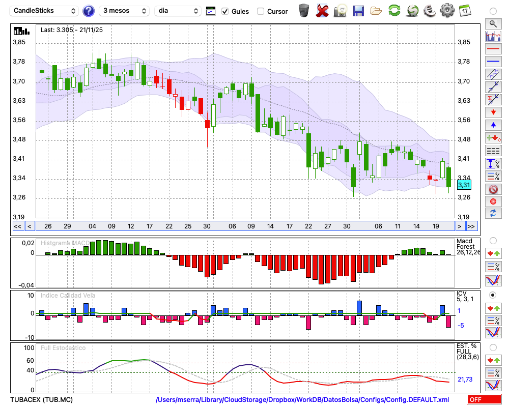Click the TUBACEX (TUB.MC) ticker label
This screenshot has height=407, width=509.
click(42, 399)
